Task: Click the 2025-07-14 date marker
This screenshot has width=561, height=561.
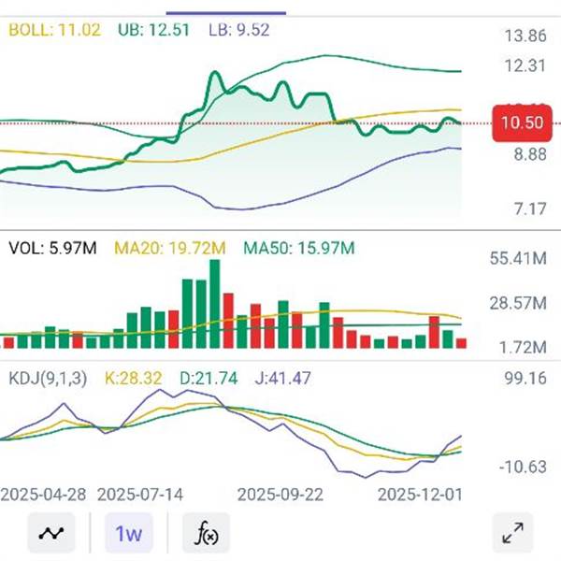Action: pos(141,493)
